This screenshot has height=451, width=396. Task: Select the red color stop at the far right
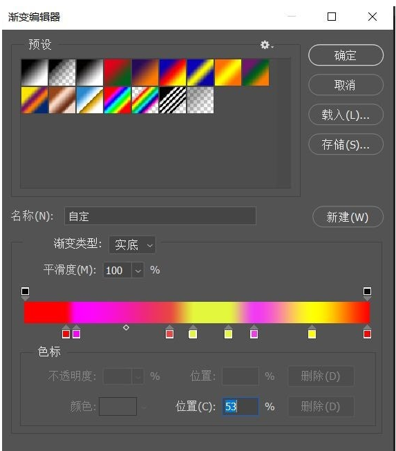point(367,332)
